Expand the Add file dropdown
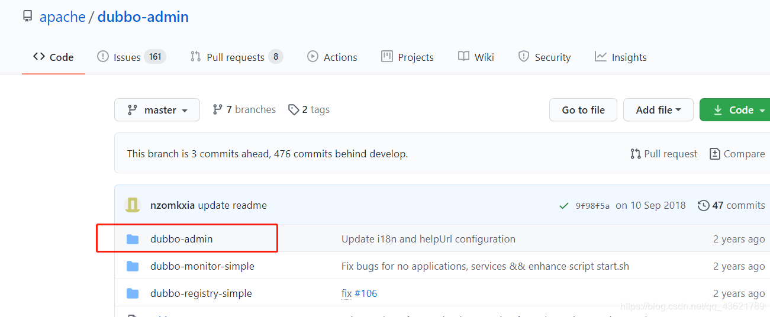The height and width of the screenshot is (317, 770). [658, 110]
